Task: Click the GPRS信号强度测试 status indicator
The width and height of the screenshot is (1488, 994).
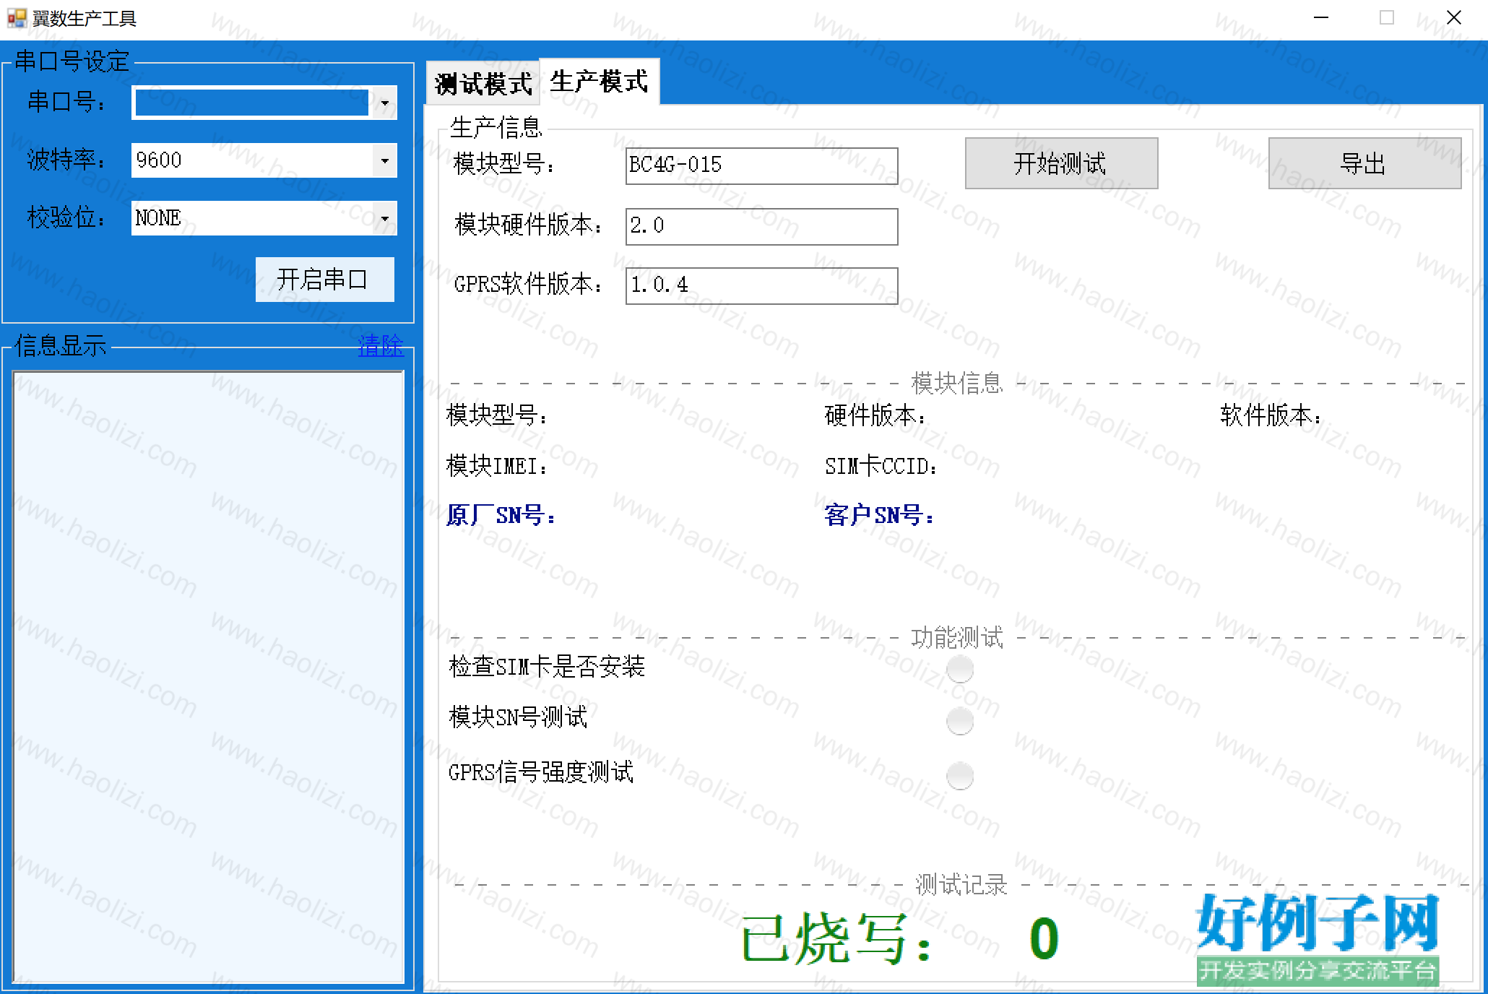Action: coord(960,776)
